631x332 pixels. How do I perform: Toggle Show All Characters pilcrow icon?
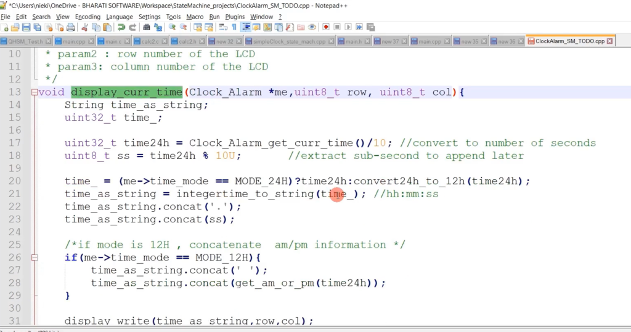(x=234, y=27)
